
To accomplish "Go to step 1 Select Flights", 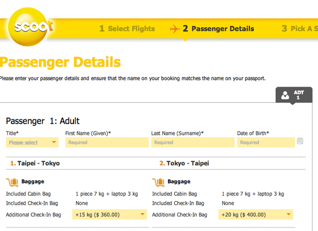I will click(x=127, y=29).
